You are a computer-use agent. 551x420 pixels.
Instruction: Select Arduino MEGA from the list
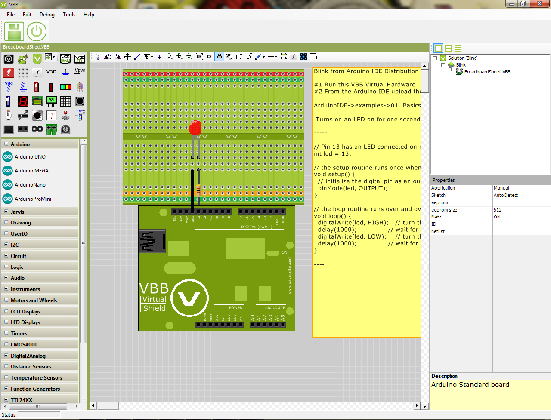click(x=31, y=171)
